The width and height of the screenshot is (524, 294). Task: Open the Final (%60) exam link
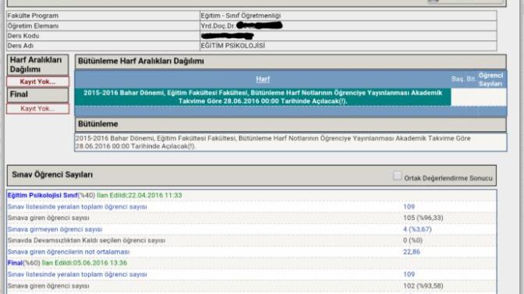coord(15,263)
